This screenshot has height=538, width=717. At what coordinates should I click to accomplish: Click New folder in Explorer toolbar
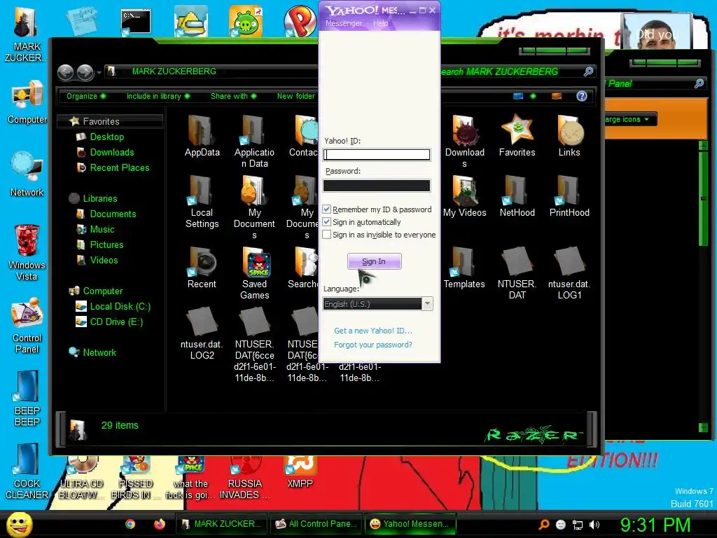pyautogui.click(x=296, y=96)
